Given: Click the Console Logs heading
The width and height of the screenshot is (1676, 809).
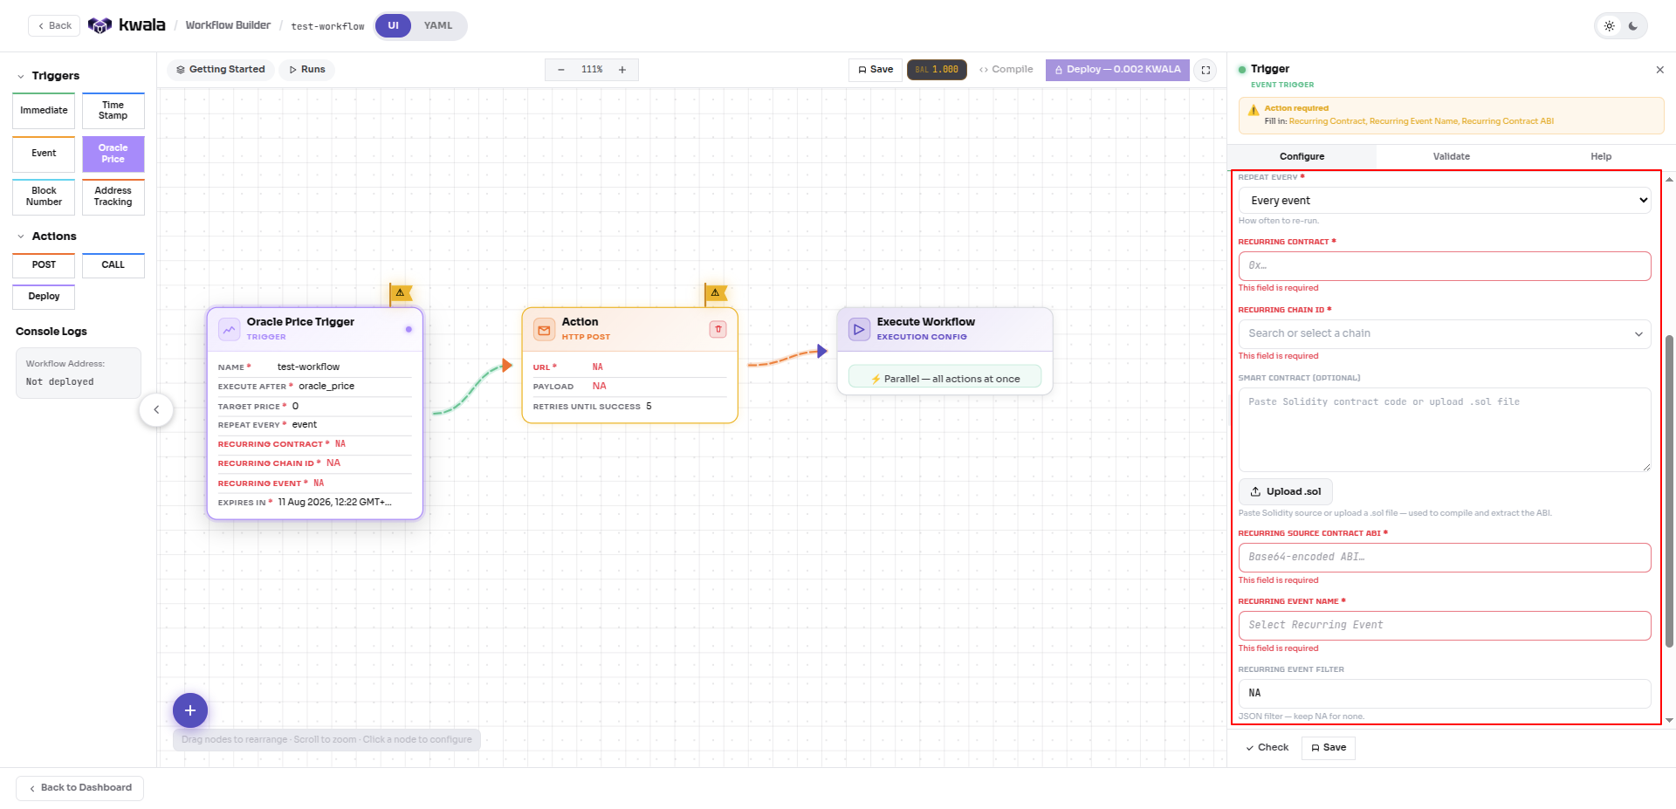Looking at the screenshot, I should [52, 332].
